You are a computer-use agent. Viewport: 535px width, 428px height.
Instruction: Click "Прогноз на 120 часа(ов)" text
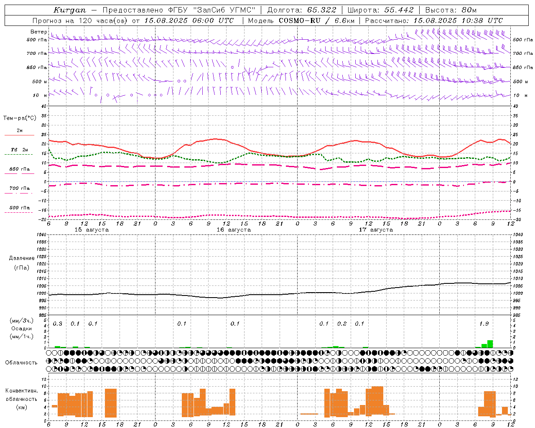[x=81, y=20]
